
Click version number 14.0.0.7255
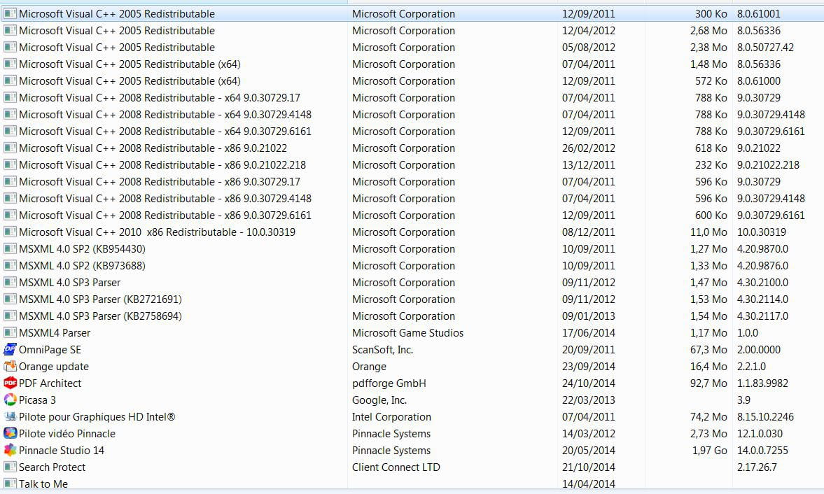762,451
